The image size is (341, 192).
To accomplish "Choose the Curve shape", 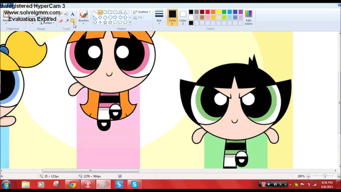I will click(100, 12).
